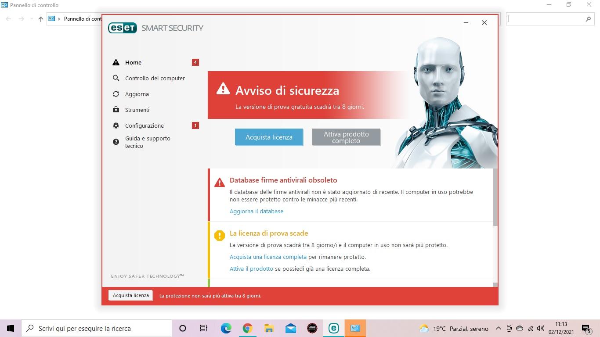Open Task View from the taskbar
Screen dimensions: 600x337
pyautogui.click(x=204, y=328)
